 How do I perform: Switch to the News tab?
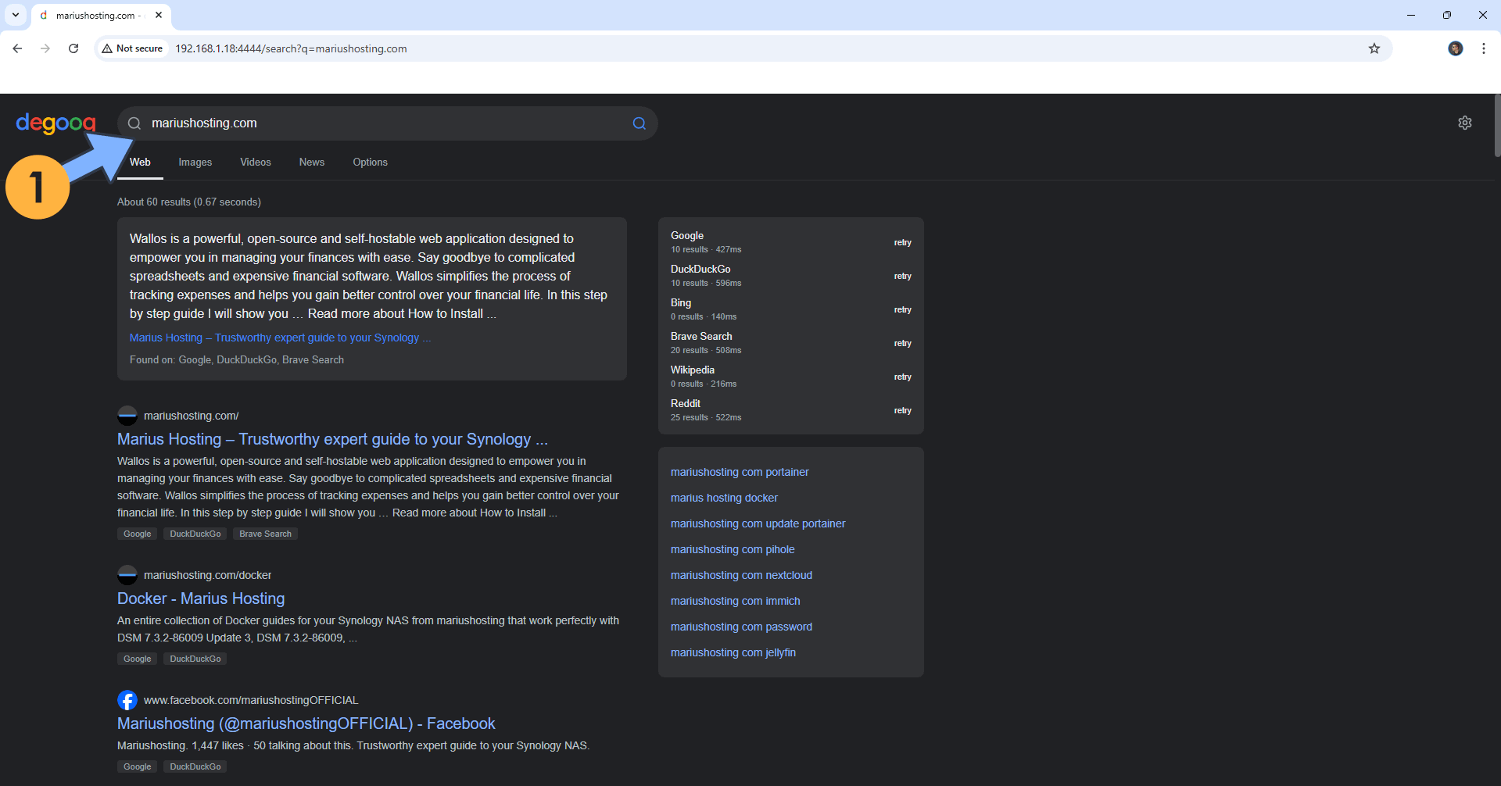pyautogui.click(x=311, y=163)
